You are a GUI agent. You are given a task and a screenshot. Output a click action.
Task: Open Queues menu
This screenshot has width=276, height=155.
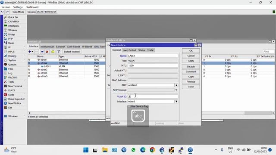pos(12,65)
